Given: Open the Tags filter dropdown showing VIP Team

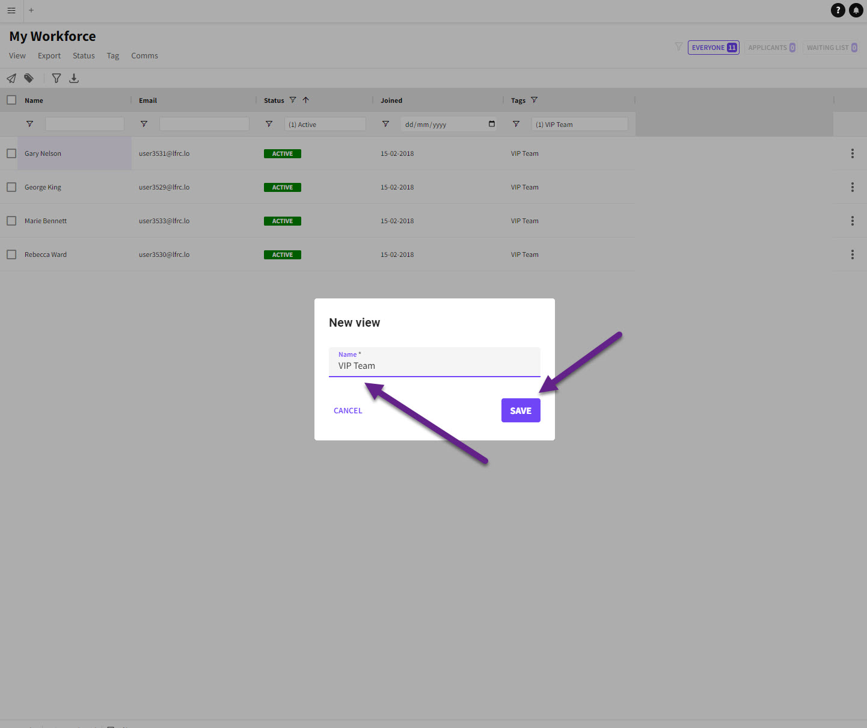Looking at the screenshot, I should 579,125.
